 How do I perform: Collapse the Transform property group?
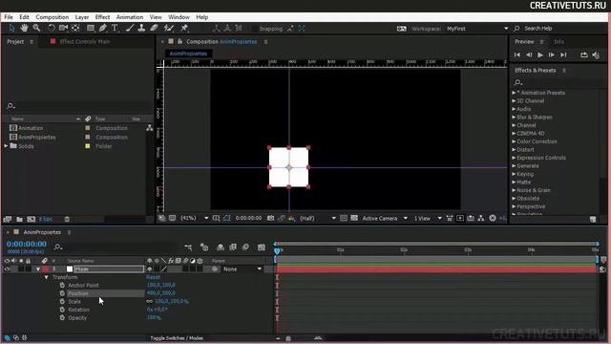tap(47, 277)
